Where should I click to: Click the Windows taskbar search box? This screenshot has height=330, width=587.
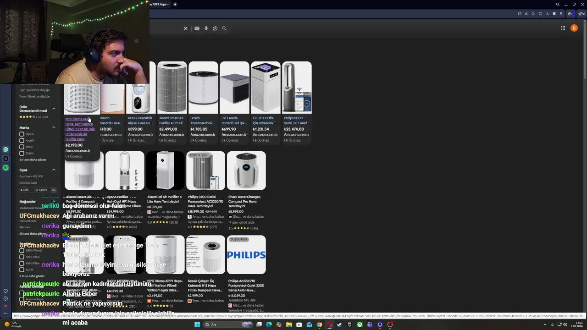(x=228, y=324)
